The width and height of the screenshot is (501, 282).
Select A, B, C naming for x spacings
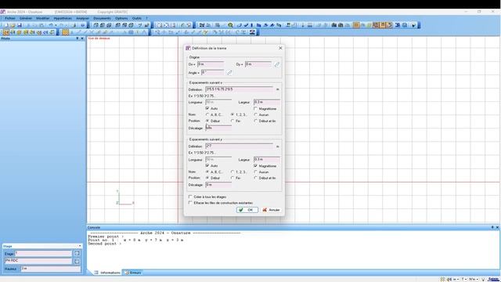(207, 114)
